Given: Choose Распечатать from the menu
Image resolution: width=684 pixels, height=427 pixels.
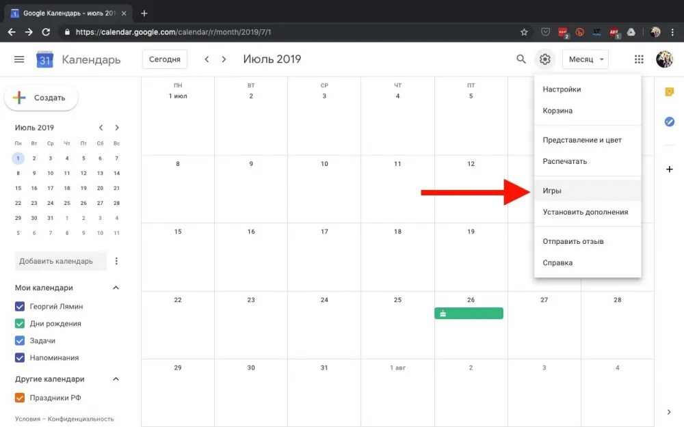Looking at the screenshot, I should pos(588,161).
